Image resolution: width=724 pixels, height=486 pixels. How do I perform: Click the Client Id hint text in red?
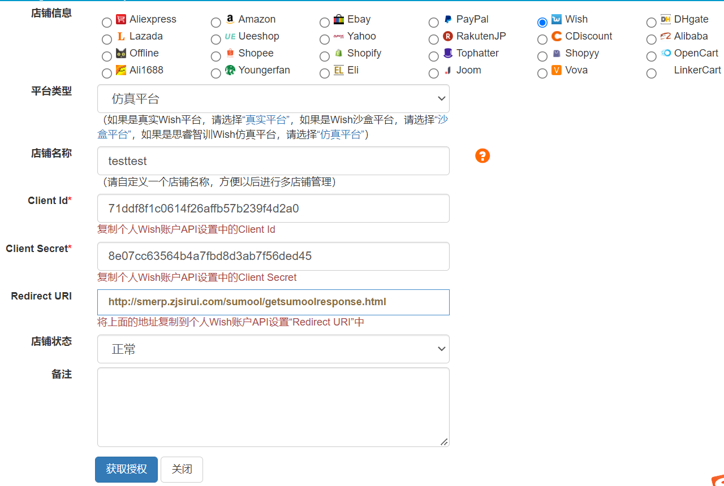click(x=186, y=229)
